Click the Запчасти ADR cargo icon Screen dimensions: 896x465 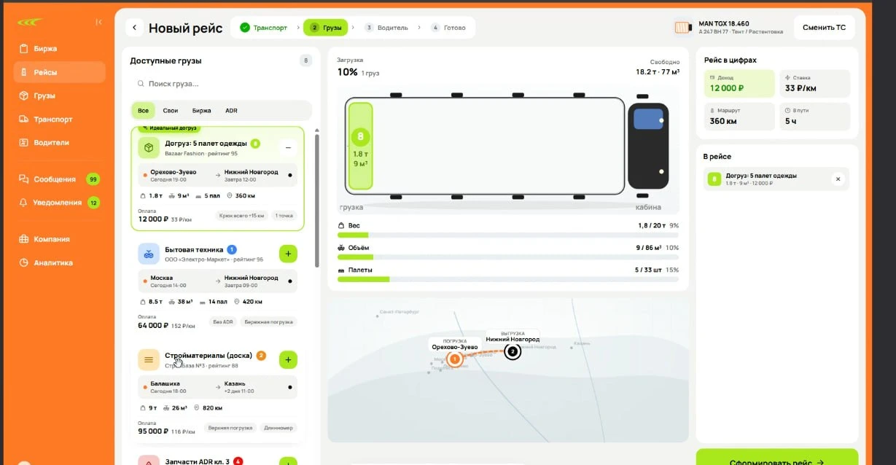(149, 461)
